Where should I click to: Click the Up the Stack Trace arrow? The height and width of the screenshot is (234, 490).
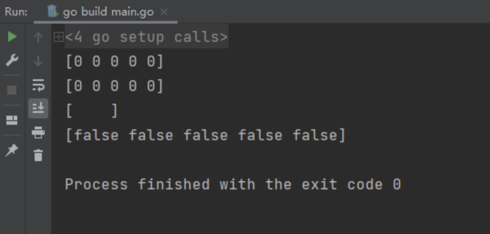(38, 37)
